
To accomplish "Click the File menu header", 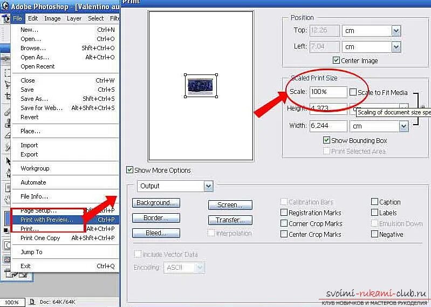I will (x=17, y=18).
